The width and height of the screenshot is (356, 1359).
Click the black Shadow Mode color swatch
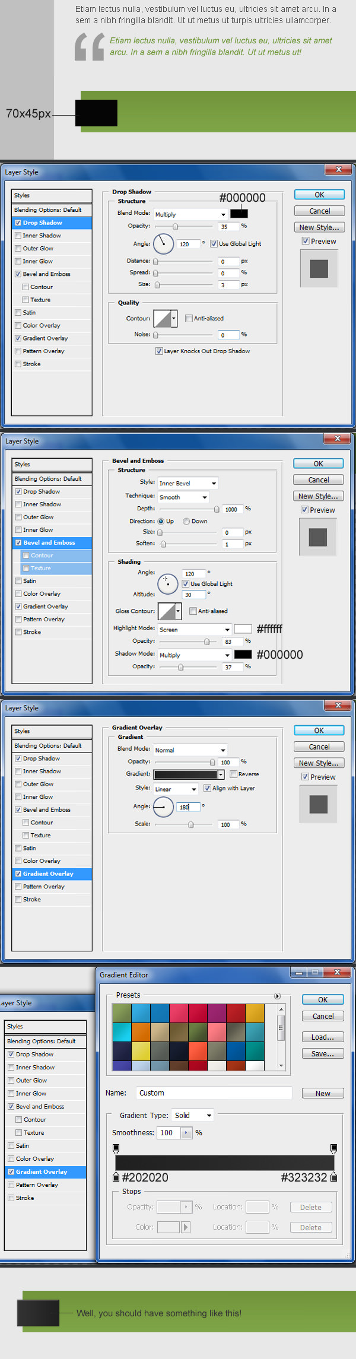[243, 654]
